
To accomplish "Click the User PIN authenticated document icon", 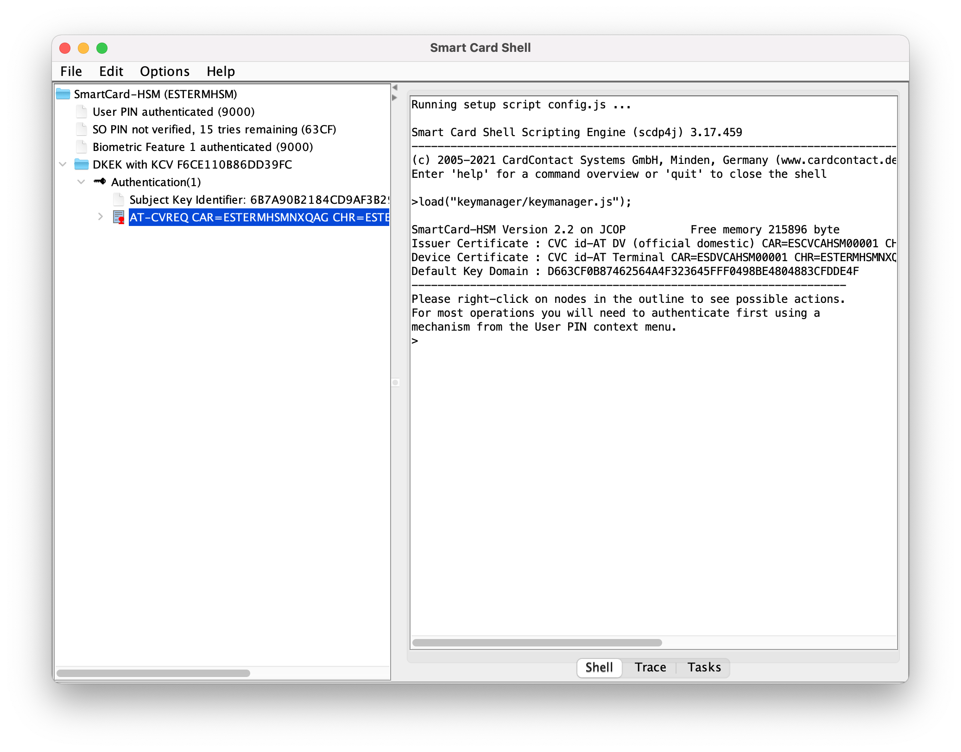I will pos(82,112).
